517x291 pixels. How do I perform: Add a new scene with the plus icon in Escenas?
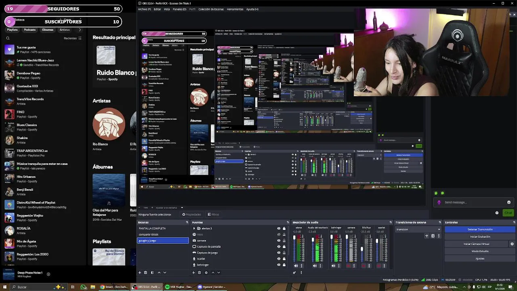[x=140, y=272]
